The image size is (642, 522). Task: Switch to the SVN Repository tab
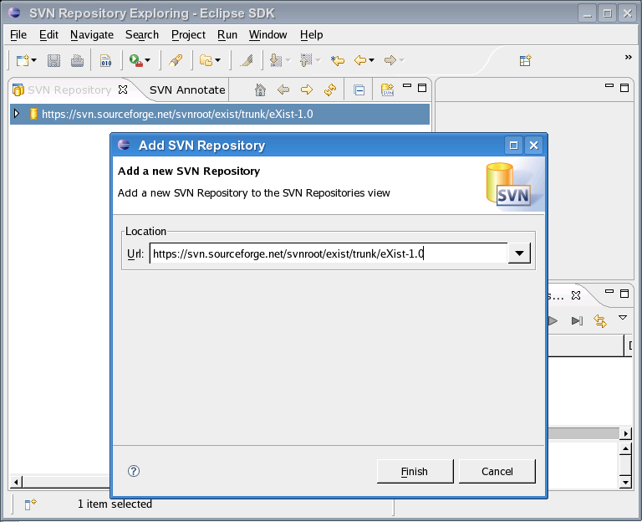pos(69,90)
